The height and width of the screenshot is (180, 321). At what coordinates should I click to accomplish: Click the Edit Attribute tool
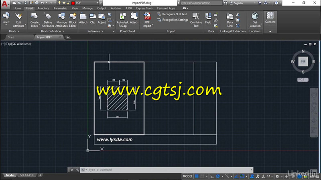[x=18, y=20]
